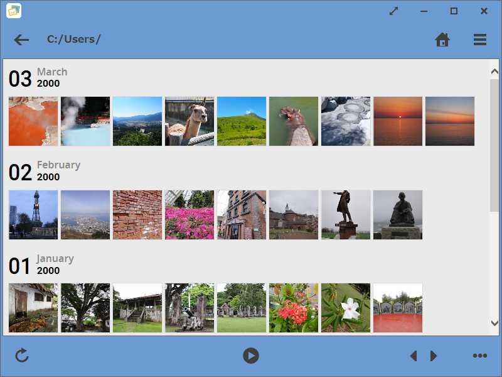The width and height of the screenshot is (502, 377).
Task: Select the February 2000 date header
Action: pyautogui.click(x=45, y=171)
